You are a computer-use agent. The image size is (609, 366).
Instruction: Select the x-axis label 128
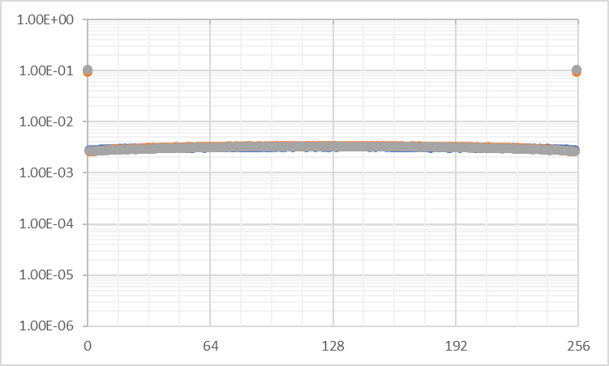coord(332,346)
